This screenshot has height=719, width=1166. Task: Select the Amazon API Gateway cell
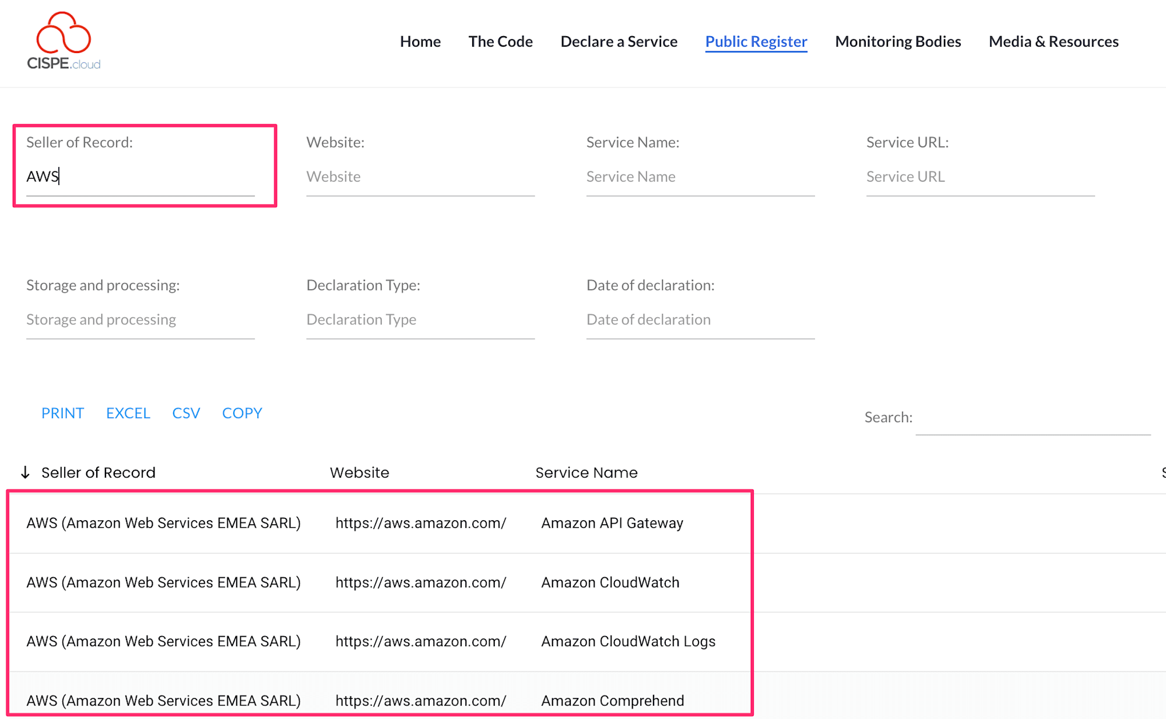612,523
